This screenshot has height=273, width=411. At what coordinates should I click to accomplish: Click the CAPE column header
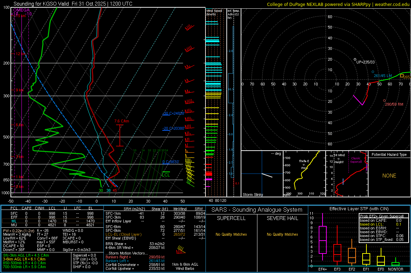pos(26,208)
